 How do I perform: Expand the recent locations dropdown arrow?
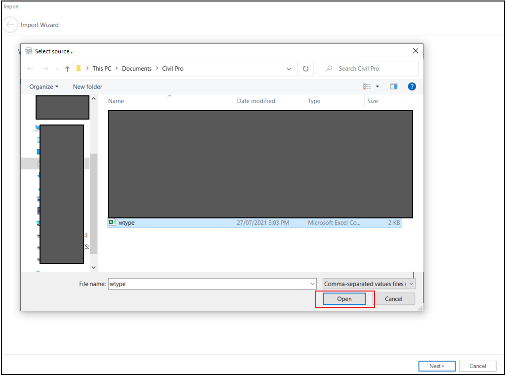click(57, 69)
